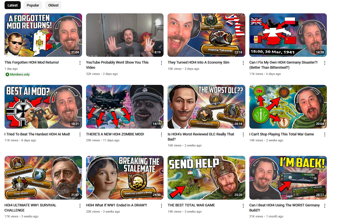Play the "I'M BACK!" thumbnail video

click(x=288, y=178)
